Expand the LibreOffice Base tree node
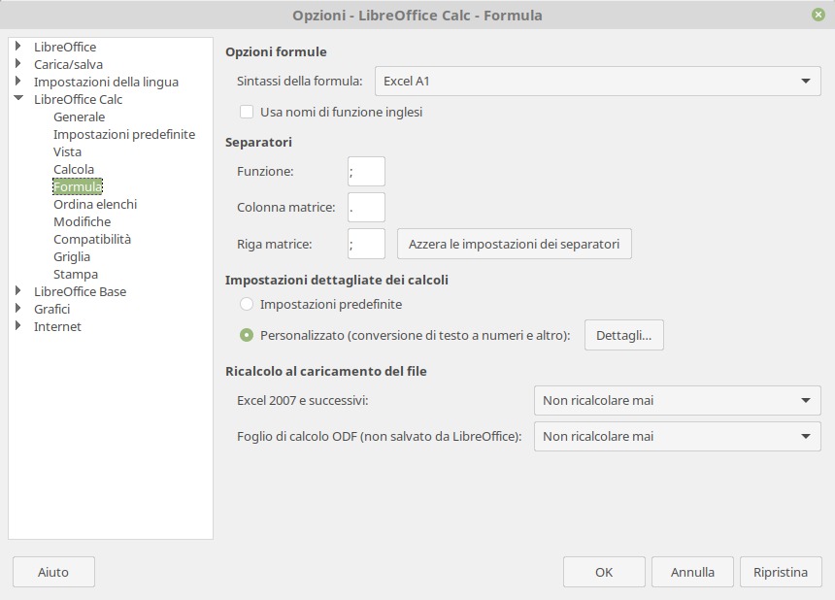This screenshot has width=835, height=600. (x=18, y=291)
